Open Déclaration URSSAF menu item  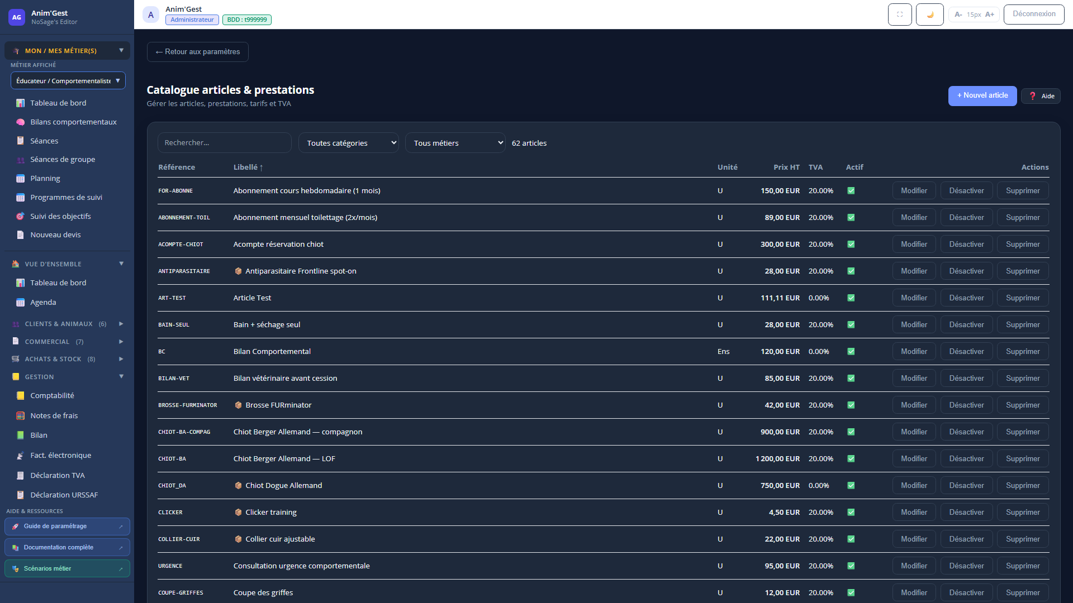click(x=64, y=495)
